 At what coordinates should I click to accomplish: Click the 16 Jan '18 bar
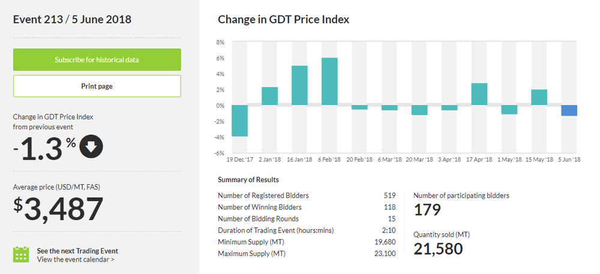300,86
